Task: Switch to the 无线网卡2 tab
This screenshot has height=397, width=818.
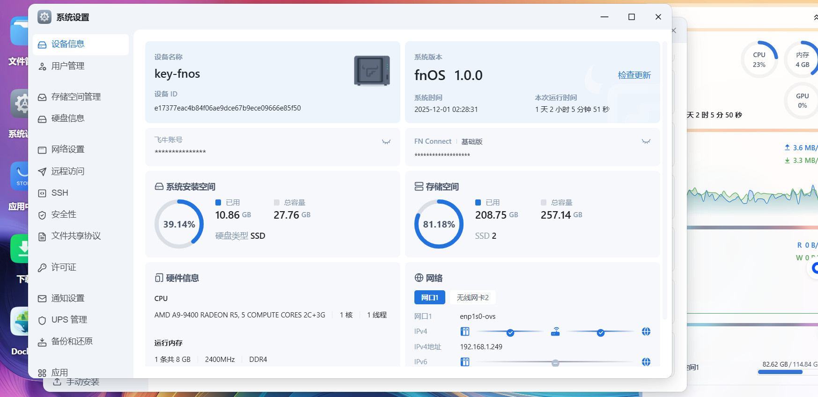Action: coord(472,297)
